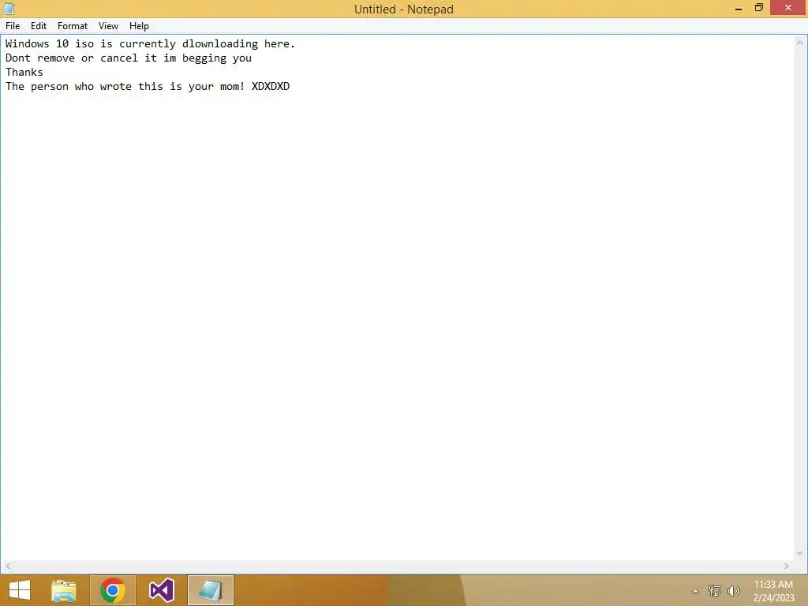Launch File Explorer from the taskbar
This screenshot has height=606, width=808.
[64, 590]
